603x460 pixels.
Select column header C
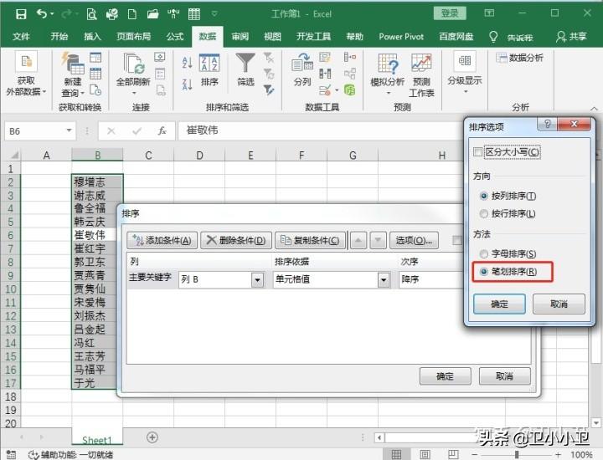point(148,155)
